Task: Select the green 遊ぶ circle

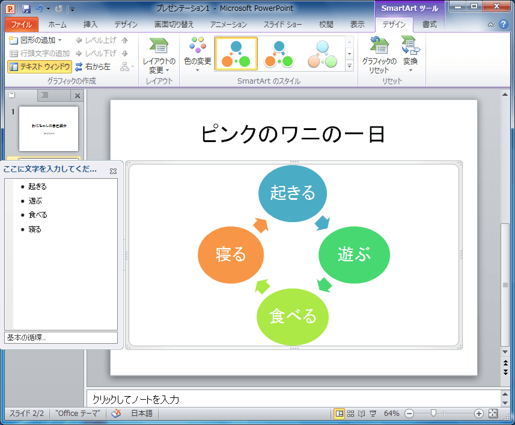Action: coord(354,255)
